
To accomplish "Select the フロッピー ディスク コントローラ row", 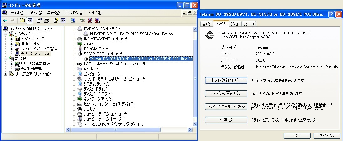I will click(105, 114).
